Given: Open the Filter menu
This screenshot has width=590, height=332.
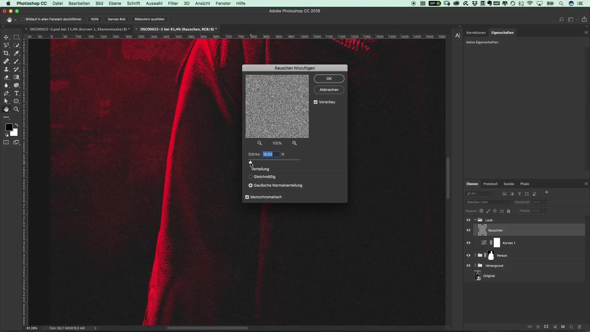Looking at the screenshot, I should click(x=173, y=3).
